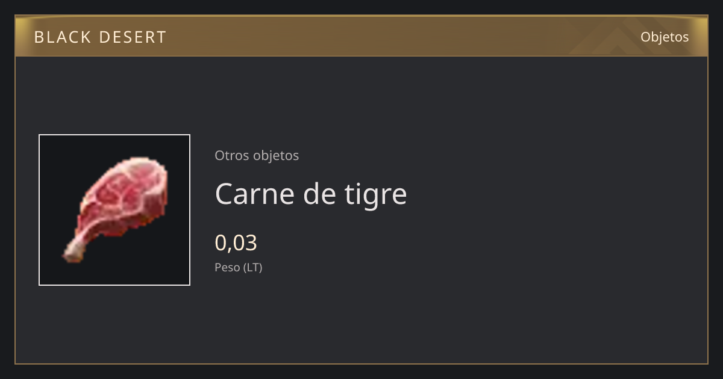Image resolution: width=723 pixels, height=379 pixels.
Task: Click the gold header banner bar
Action: (x=361, y=36)
